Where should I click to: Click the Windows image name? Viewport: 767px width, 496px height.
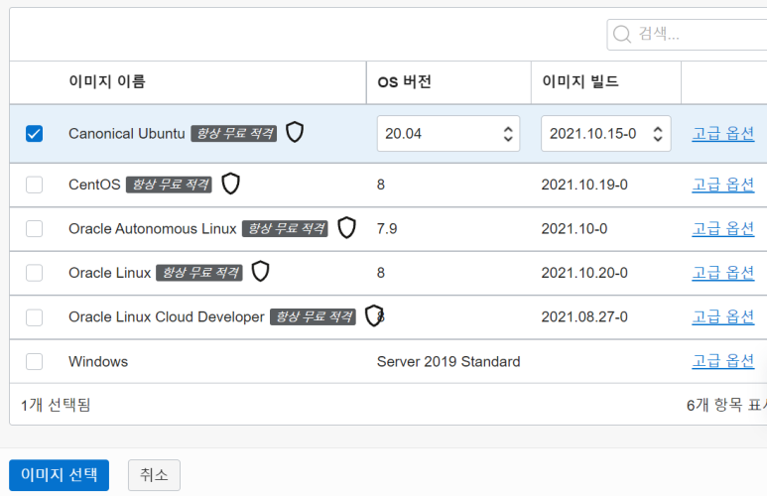(98, 361)
